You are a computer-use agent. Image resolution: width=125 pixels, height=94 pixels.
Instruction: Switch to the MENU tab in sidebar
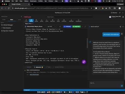tap(11, 20)
